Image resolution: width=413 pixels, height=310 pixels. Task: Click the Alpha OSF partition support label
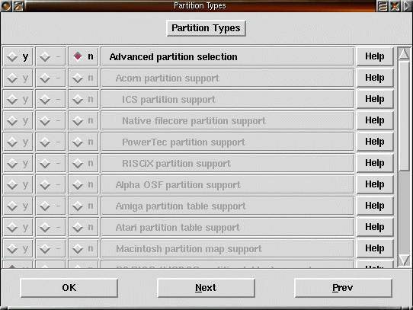(178, 184)
